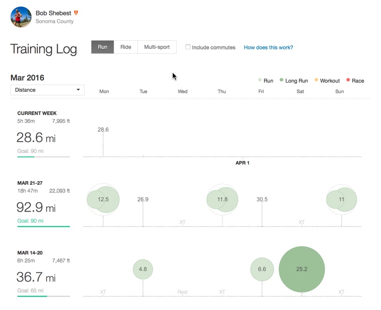Switch to the Ride tab

[x=126, y=47]
